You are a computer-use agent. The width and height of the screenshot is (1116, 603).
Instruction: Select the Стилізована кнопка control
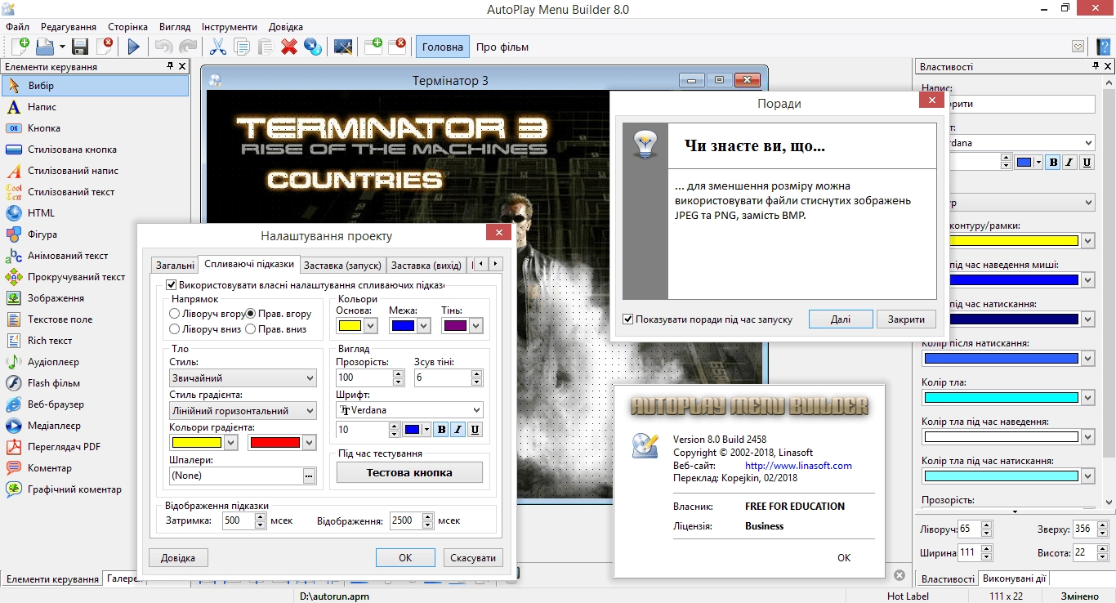click(95, 150)
